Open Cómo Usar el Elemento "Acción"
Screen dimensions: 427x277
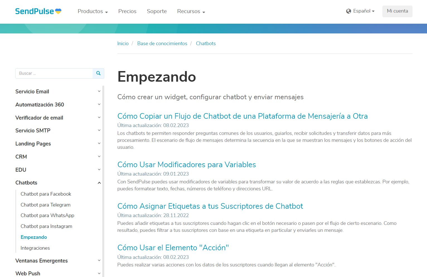point(173,248)
